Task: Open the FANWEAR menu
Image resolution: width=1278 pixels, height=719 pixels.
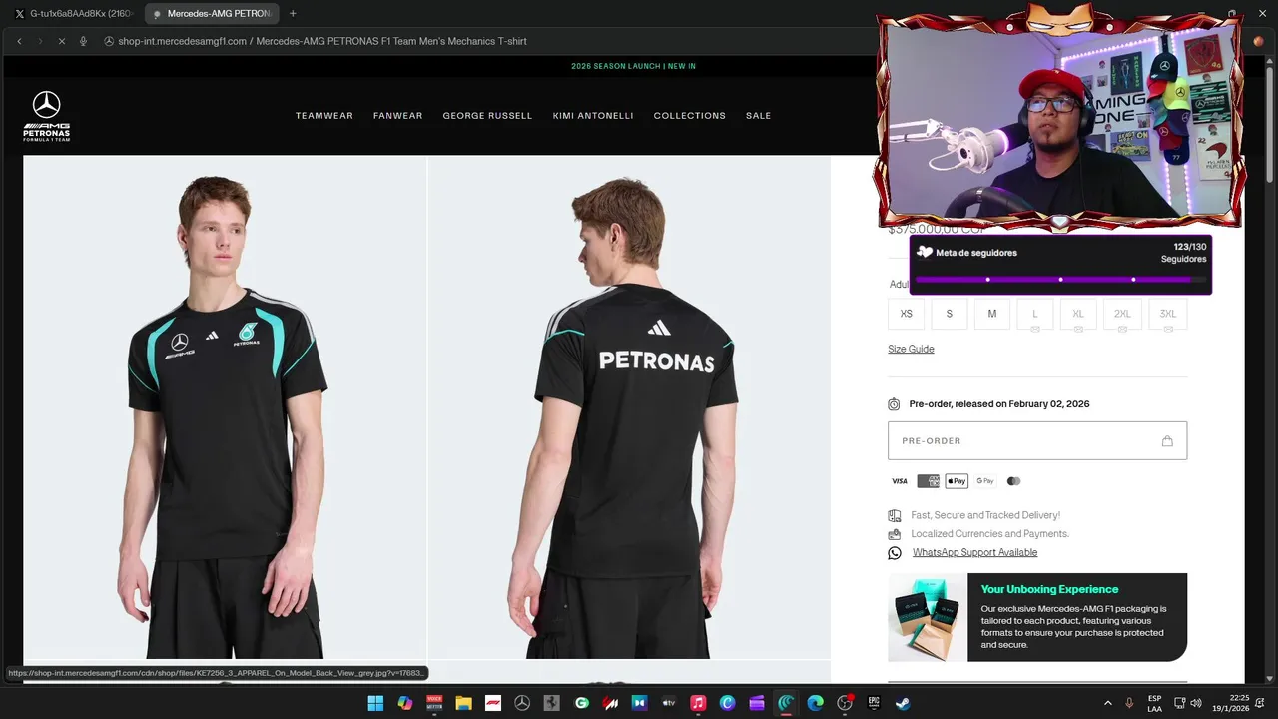Action: click(398, 116)
